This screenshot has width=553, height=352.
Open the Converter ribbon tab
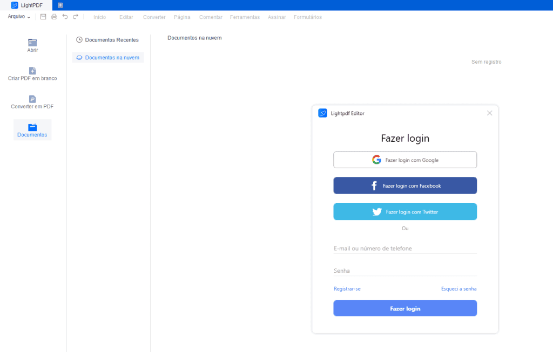pos(154,17)
